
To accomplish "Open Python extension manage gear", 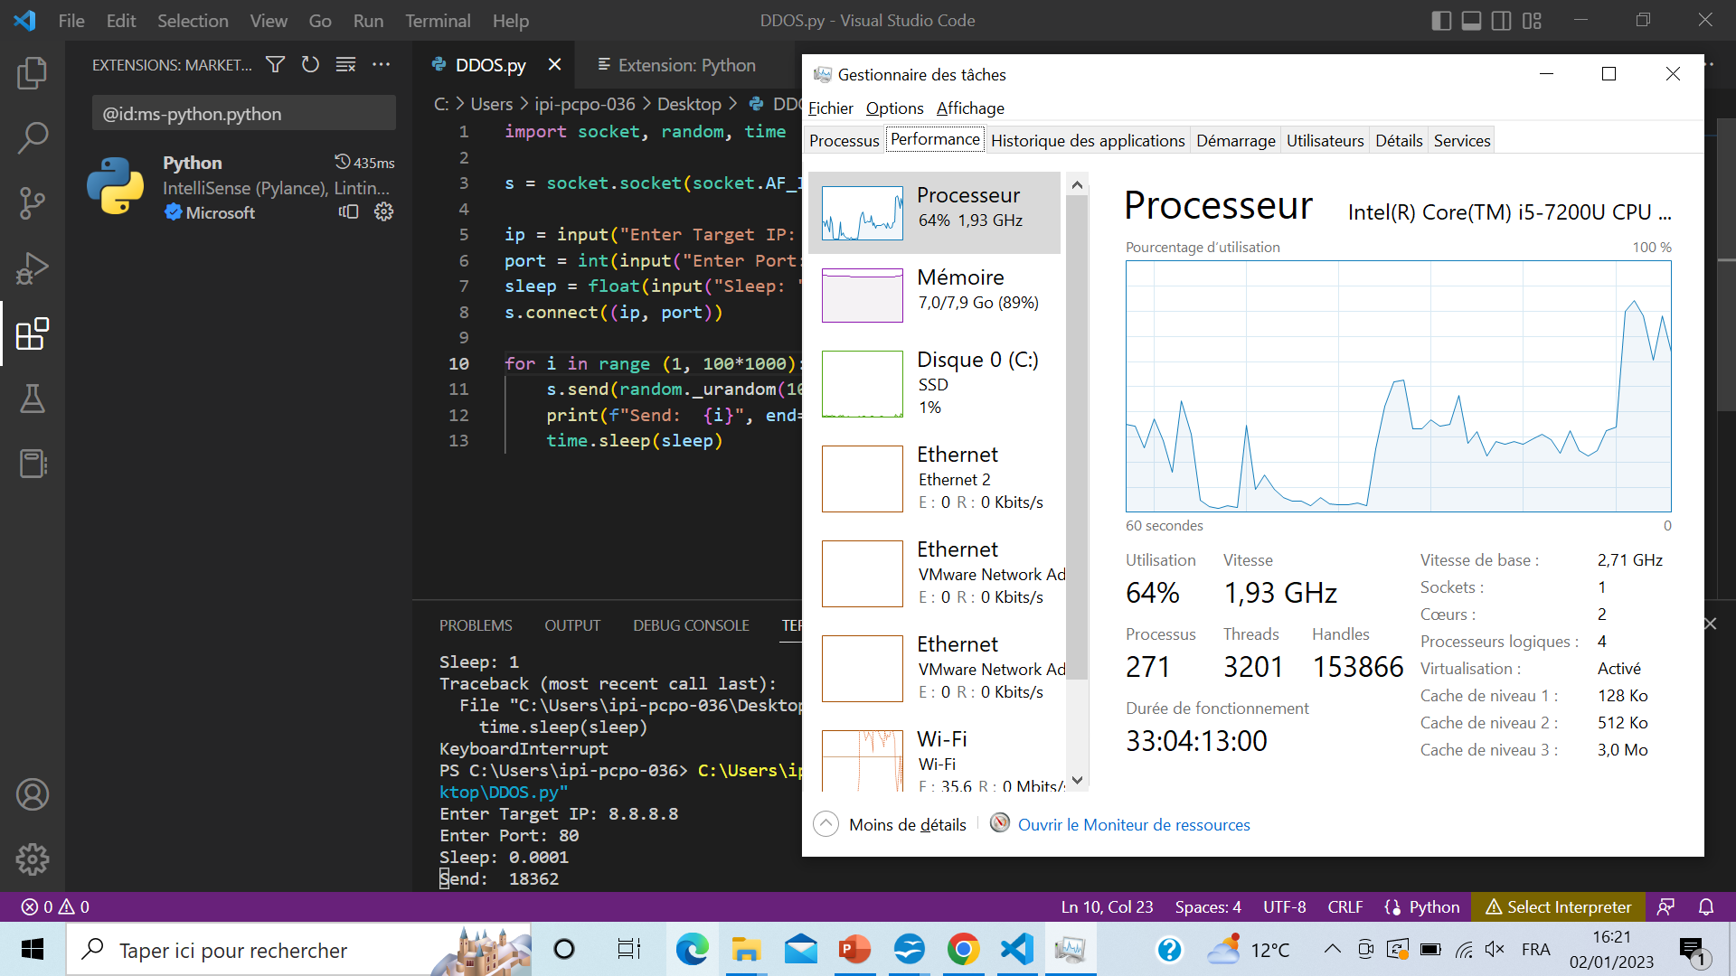I will (384, 211).
